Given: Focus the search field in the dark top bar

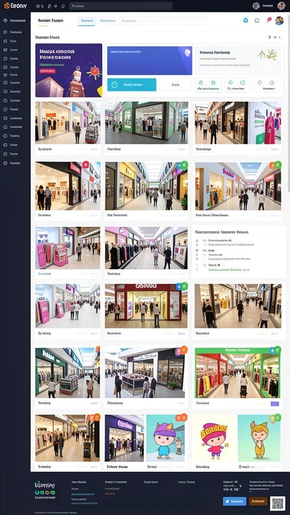Looking at the screenshot, I should pyautogui.click(x=121, y=6).
